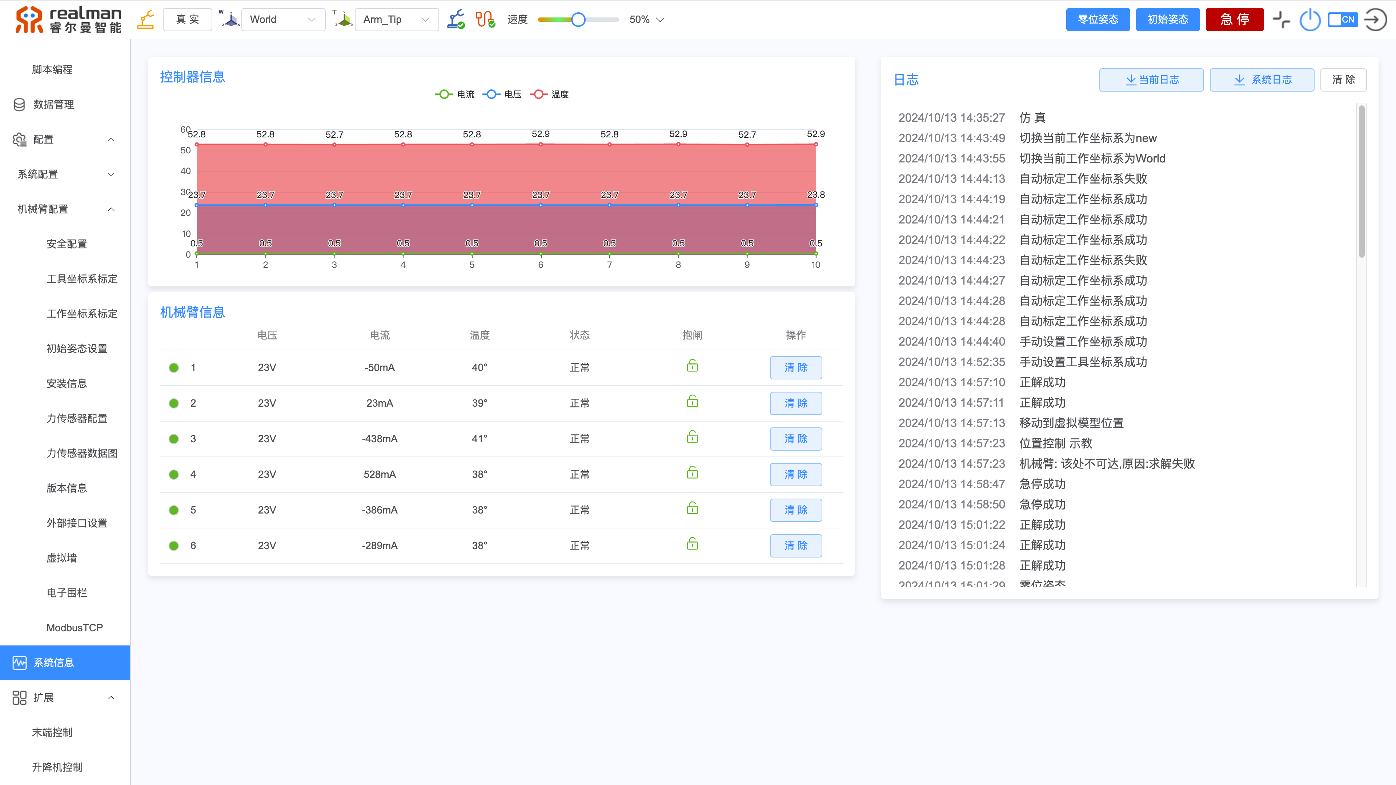Click the collapse arrows icon in header
The height and width of the screenshot is (785, 1396).
click(1281, 20)
